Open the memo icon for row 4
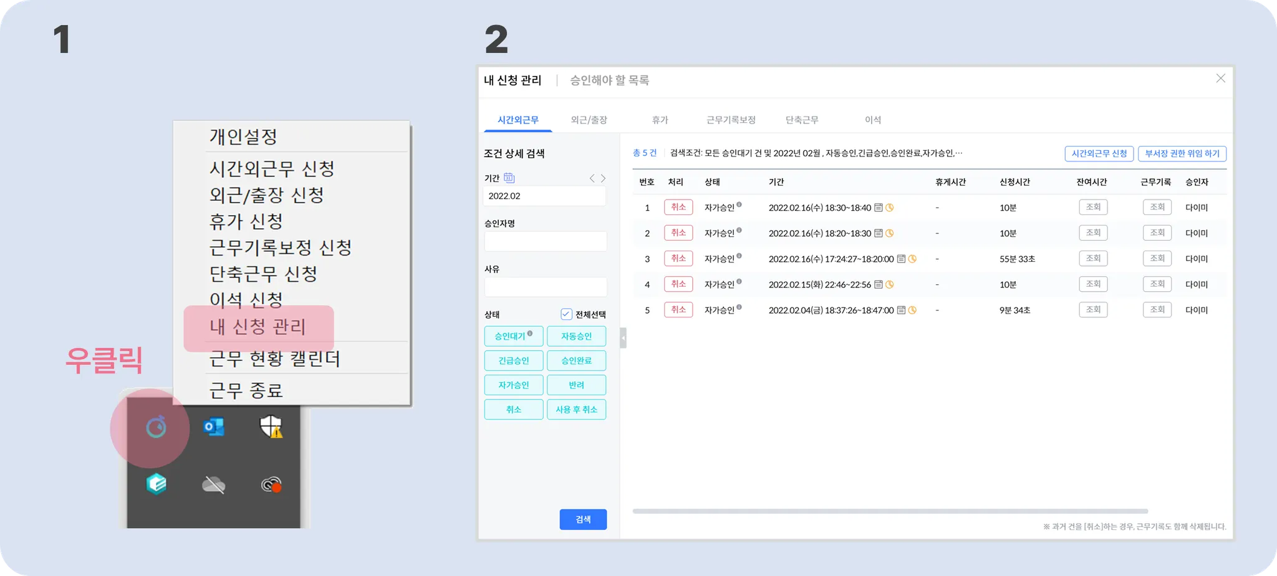1277x576 pixels. click(879, 284)
